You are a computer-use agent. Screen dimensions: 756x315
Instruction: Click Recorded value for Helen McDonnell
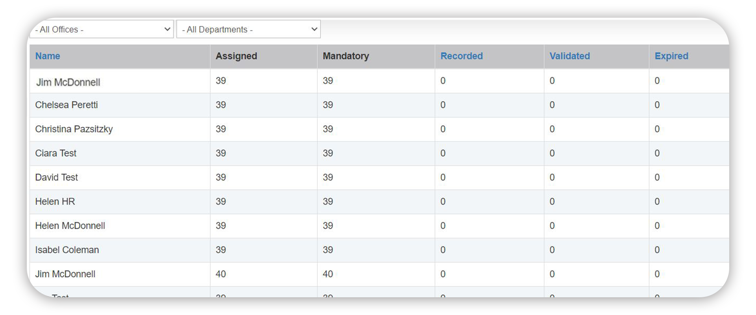(443, 226)
